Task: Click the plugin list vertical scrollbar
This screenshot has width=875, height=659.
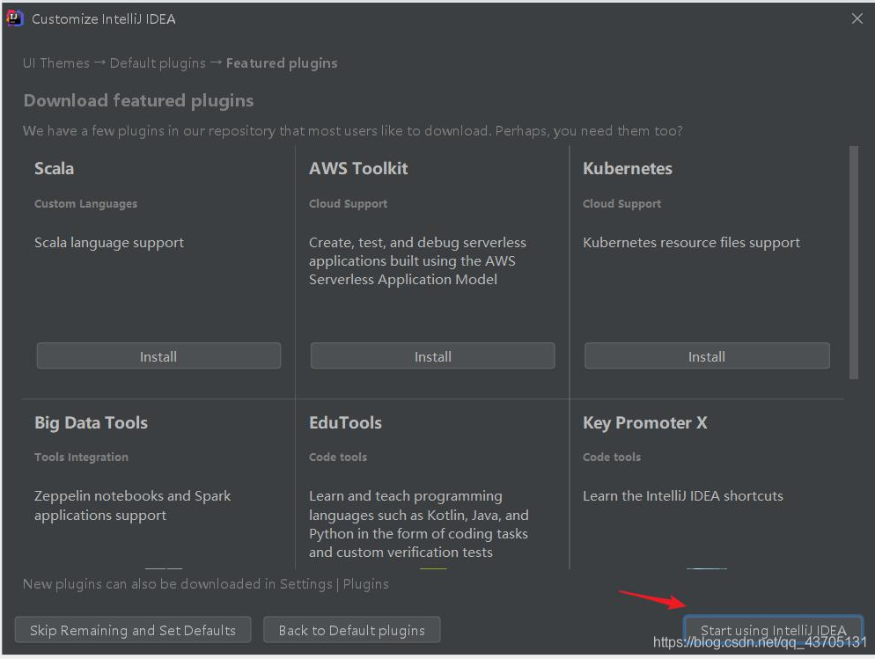Action: point(853,262)
